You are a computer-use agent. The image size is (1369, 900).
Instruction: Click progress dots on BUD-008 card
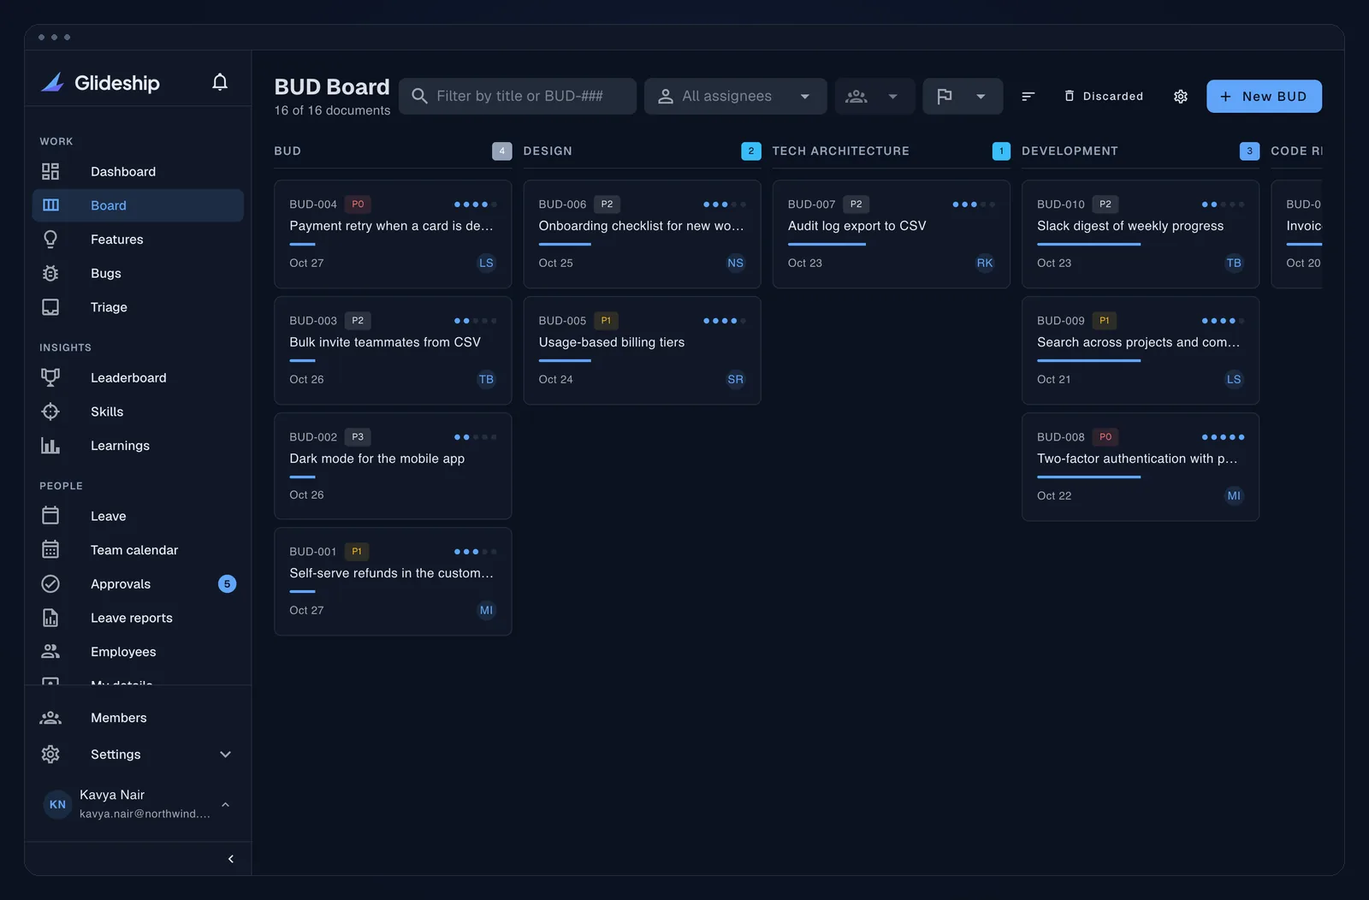pyautogui.click(x=1223, y=437)
